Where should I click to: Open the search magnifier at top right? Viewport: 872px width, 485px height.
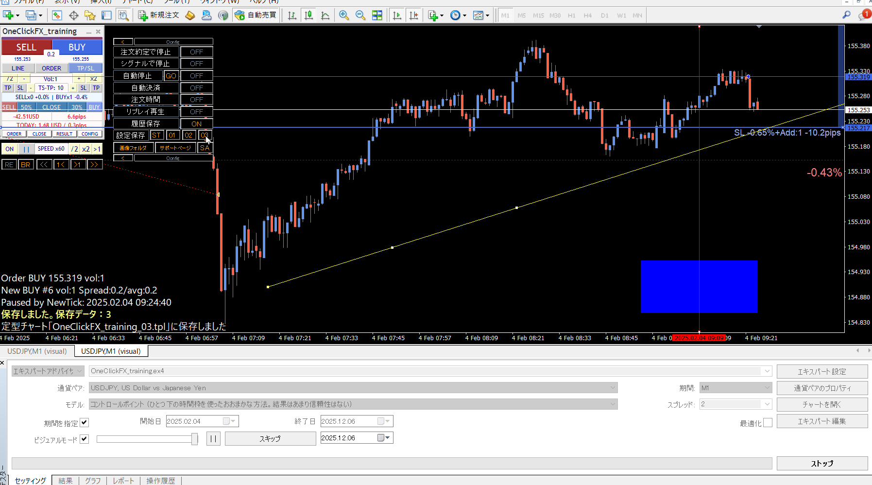click(x=846, y=15)
